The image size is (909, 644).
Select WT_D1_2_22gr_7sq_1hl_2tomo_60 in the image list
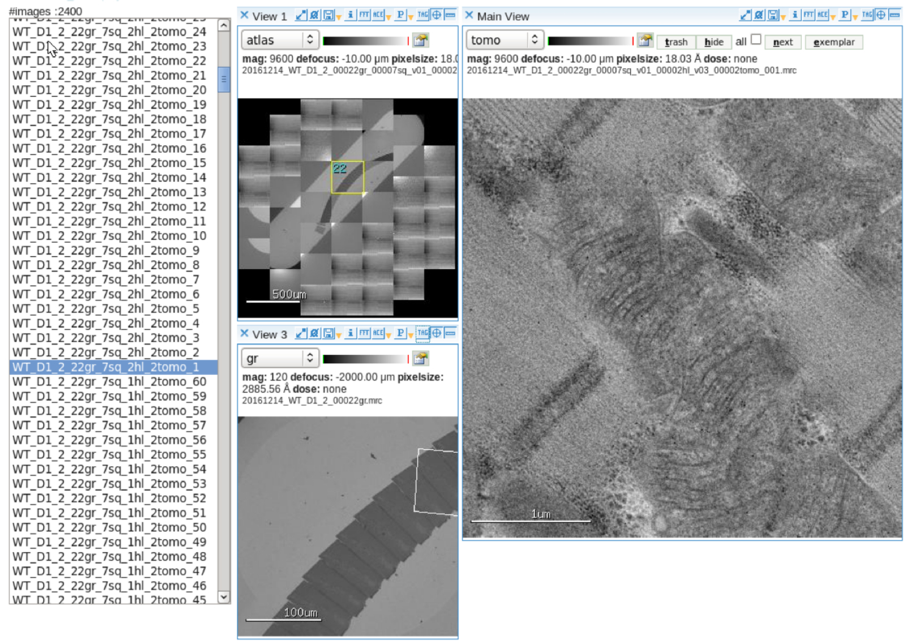coord(110,382)
